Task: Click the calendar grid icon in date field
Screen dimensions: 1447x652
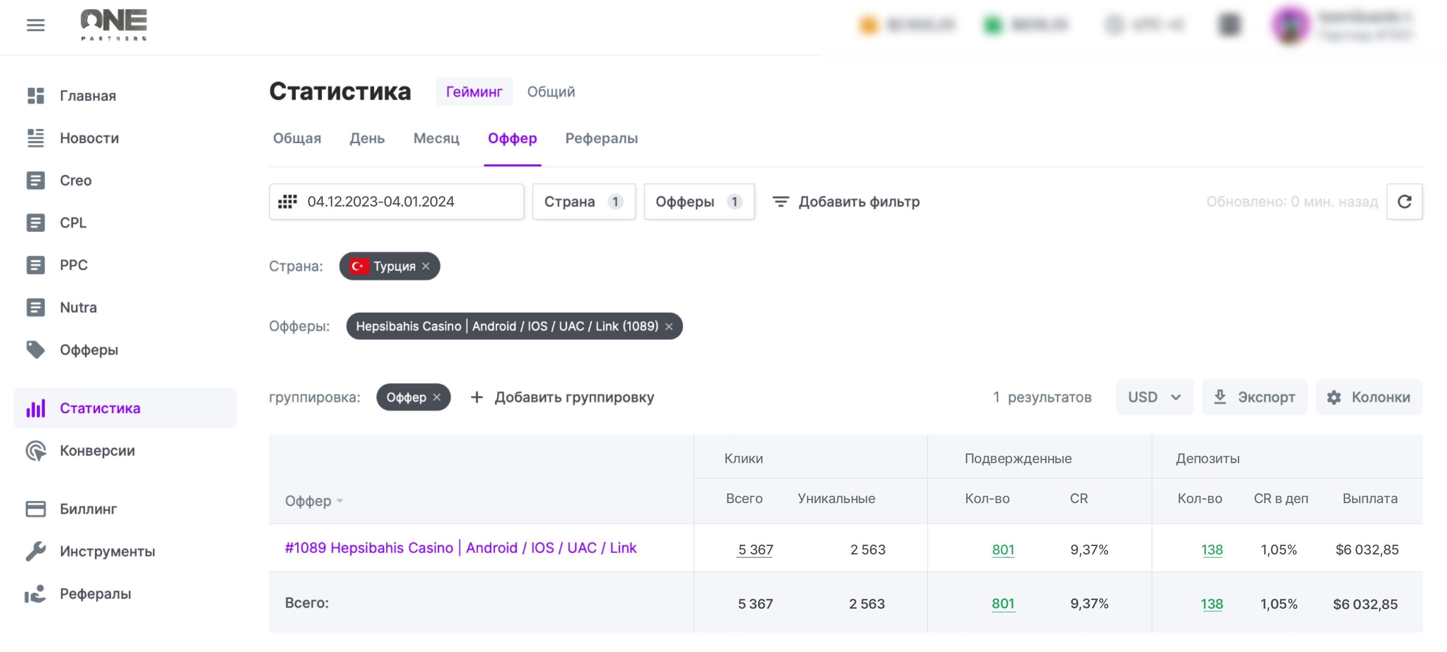Action: click(x=287, y=201)
